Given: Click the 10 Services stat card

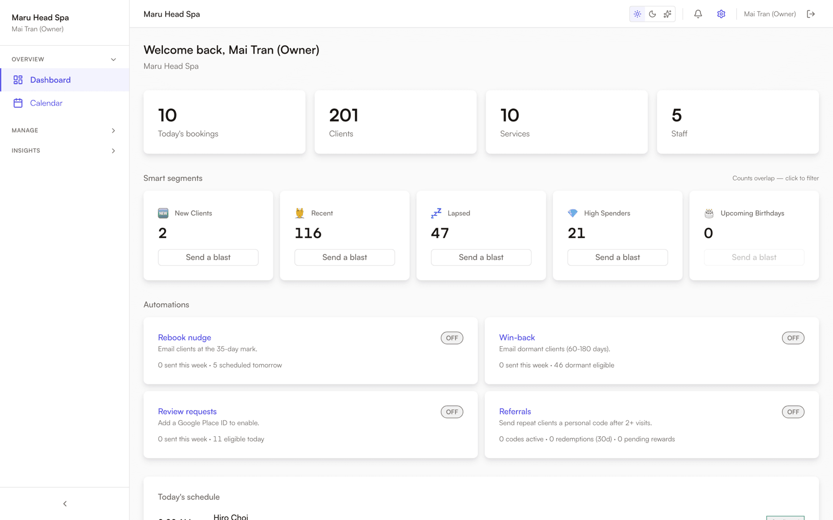Looking at the screenshot, I should [x=566, y=122].
